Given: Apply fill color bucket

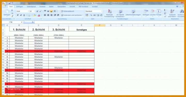Looking at the screenshot, I should [x=34, y=15].
